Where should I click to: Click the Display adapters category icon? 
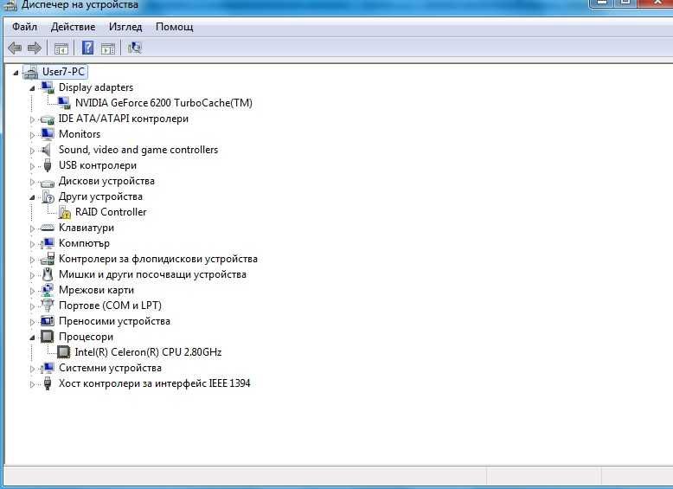tap(48, 87)
